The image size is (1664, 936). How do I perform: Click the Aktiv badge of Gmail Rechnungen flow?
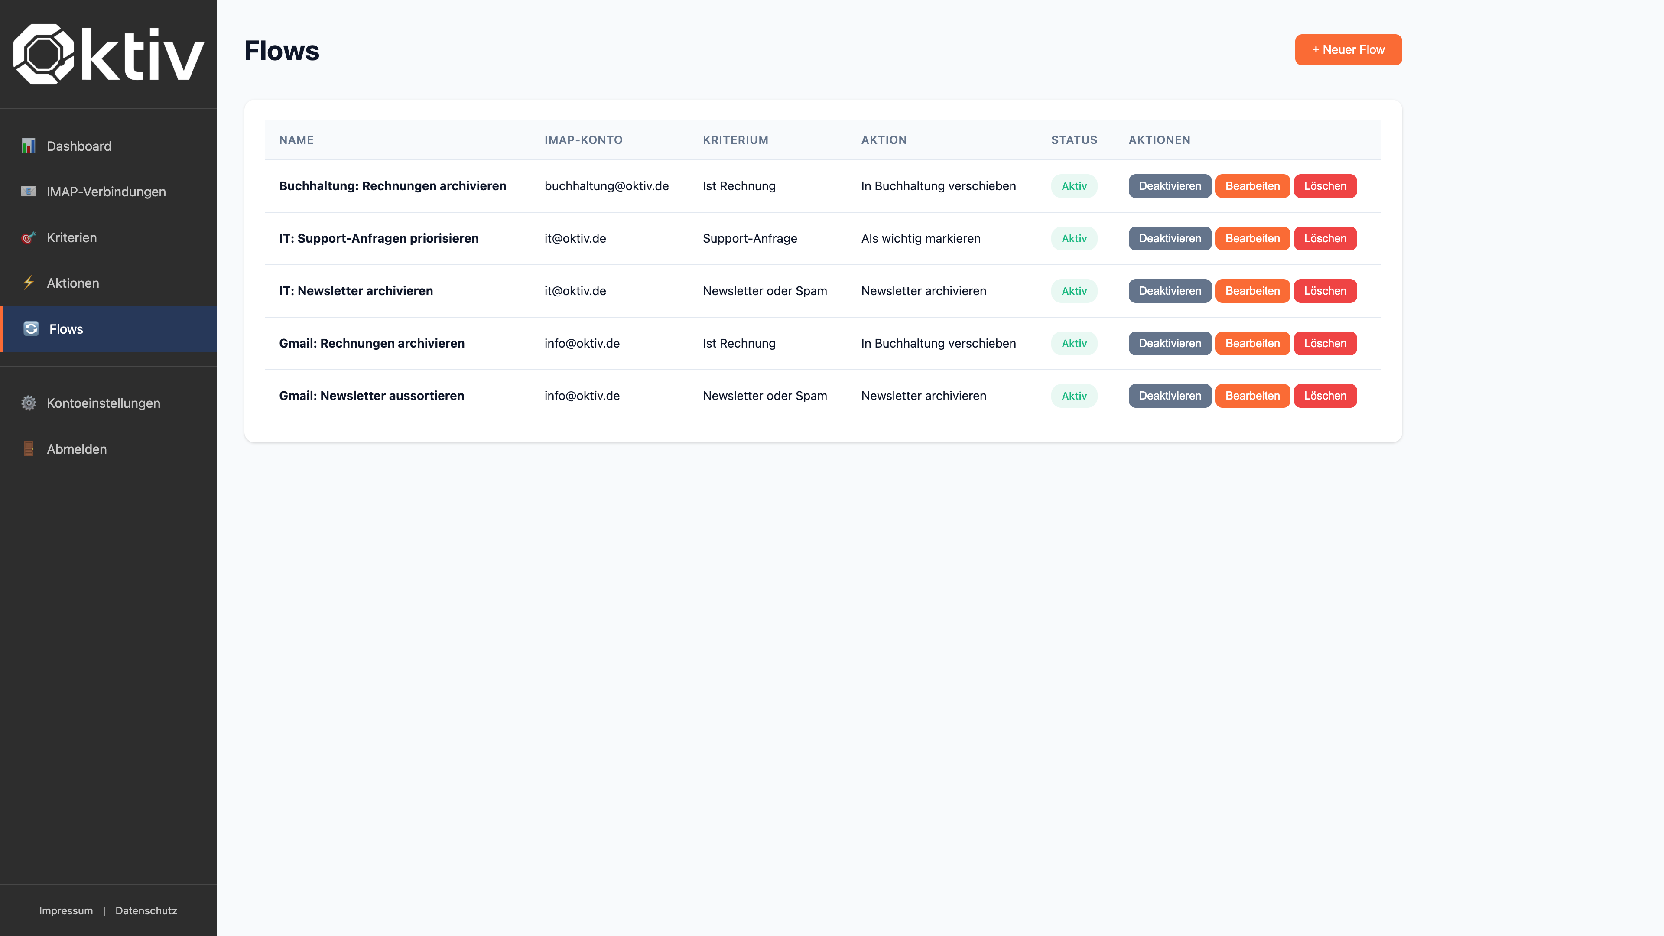point(1074,344)
